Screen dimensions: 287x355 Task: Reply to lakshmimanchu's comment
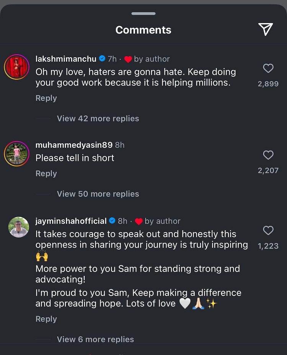[x=46, y=98]
